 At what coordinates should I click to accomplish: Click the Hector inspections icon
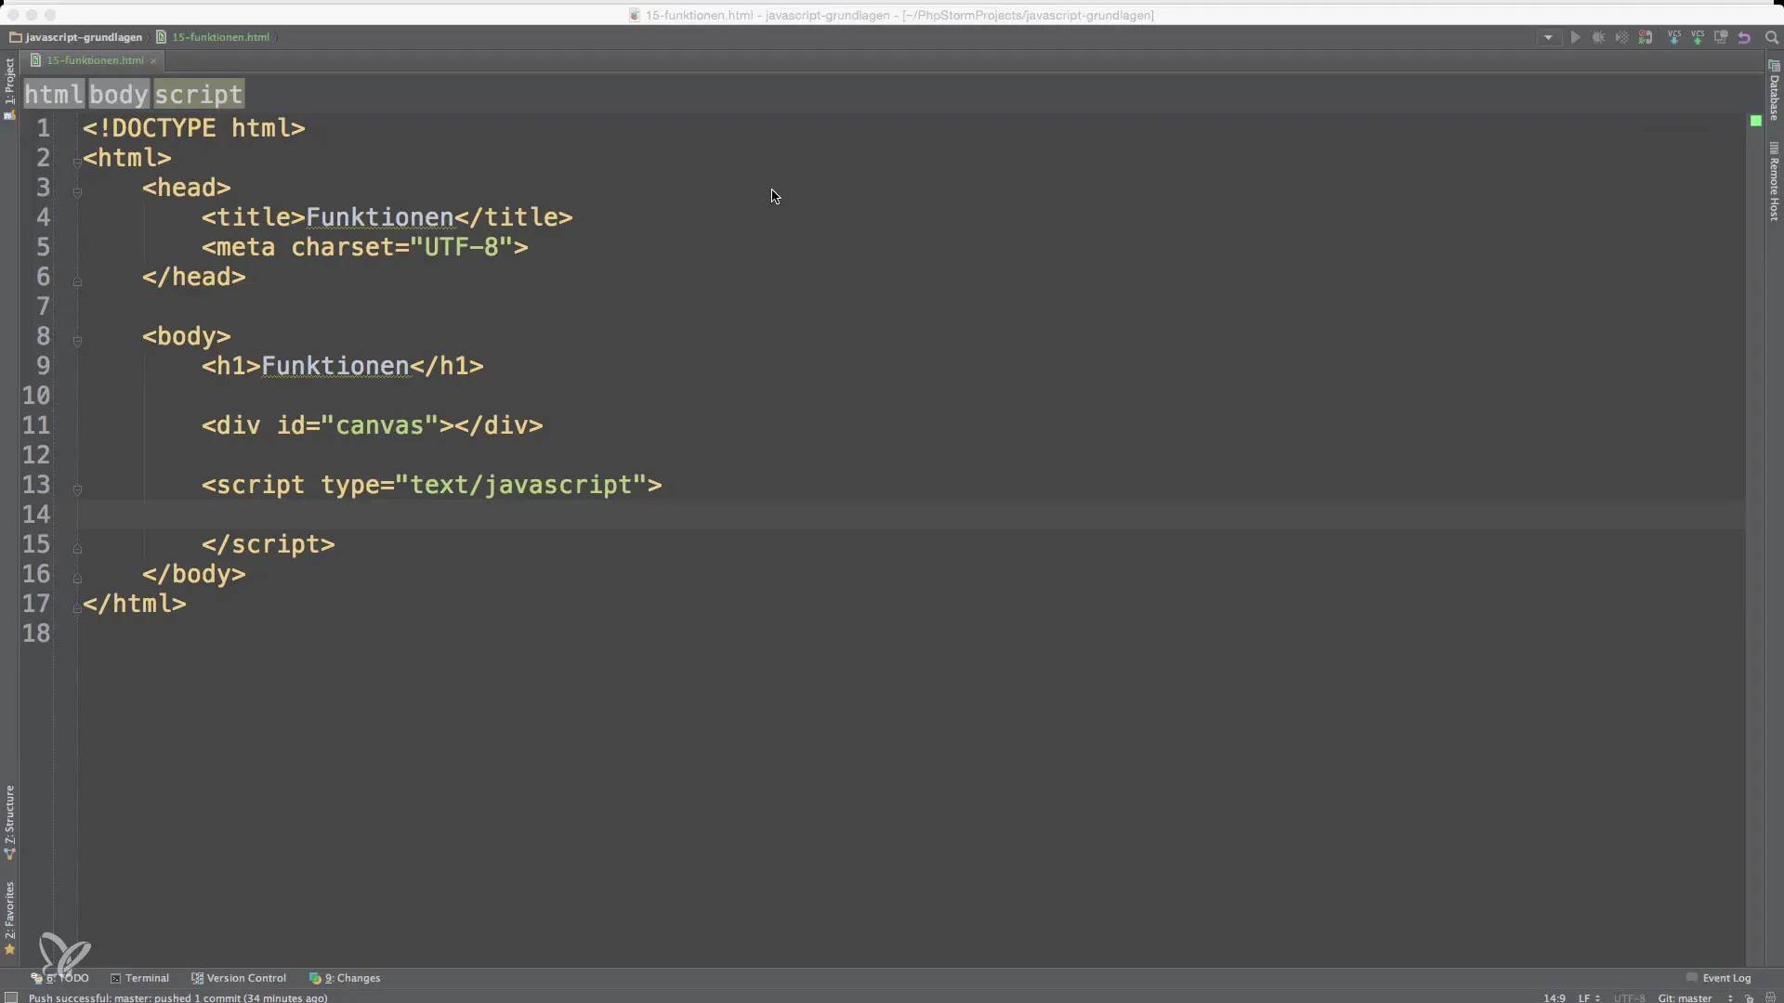pos(1770,998)
